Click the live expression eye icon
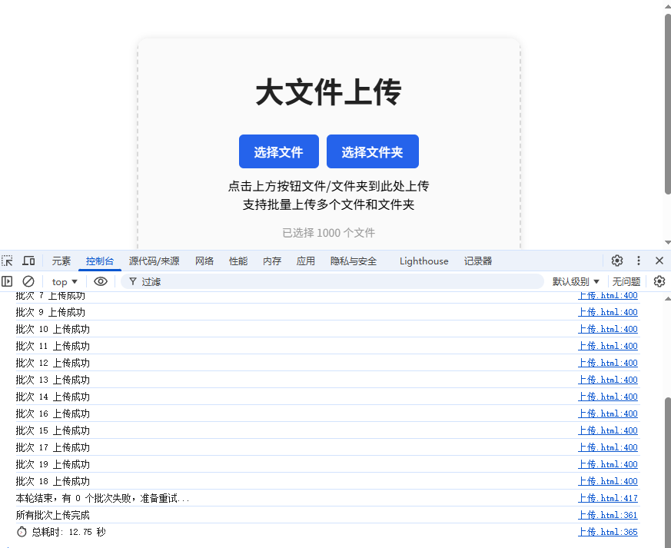The height and width of the screenshot is (548, 671). point(101,281)
